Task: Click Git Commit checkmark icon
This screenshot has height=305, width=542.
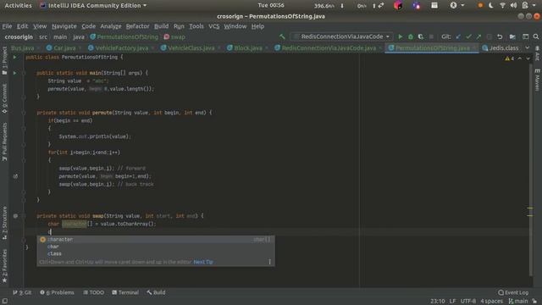Action: coord(468,36)
